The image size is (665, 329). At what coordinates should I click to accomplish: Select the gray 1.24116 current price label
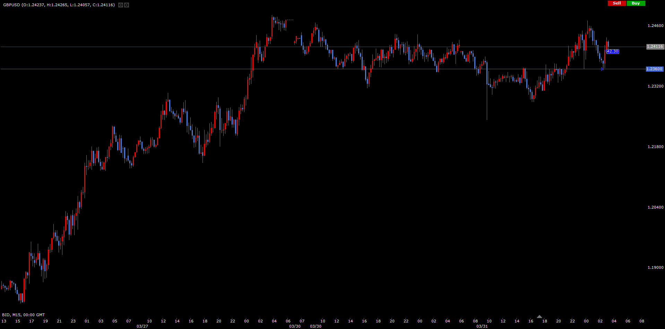[x=655, y=46]
